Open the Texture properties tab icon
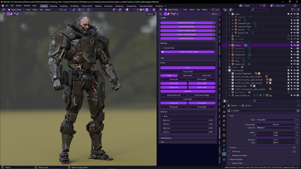Screen dimensions: 301x169 pyautogui.click(x=224, y=159)
